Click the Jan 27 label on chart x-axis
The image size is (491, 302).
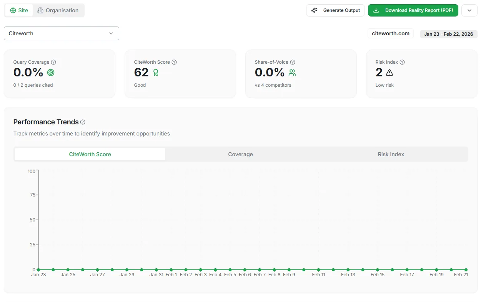[97, 275]
